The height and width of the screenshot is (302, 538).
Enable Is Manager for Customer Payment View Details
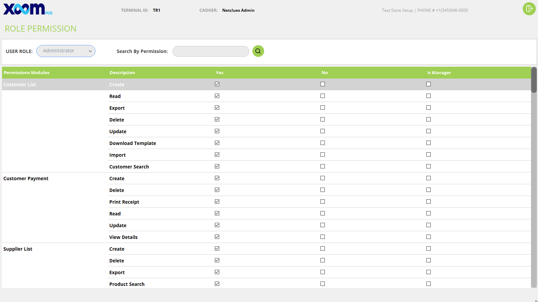428,237
